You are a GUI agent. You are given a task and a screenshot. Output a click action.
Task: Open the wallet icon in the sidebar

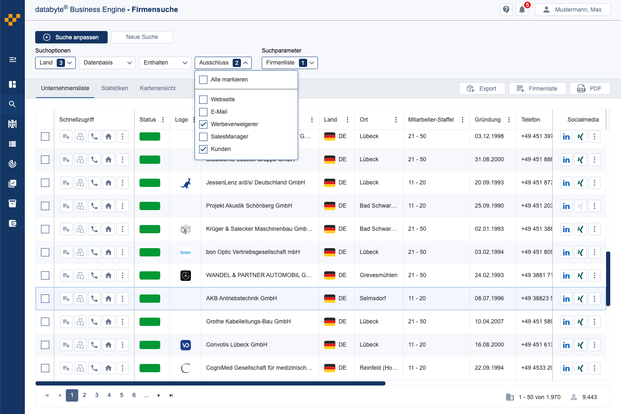tap(12, 223)
